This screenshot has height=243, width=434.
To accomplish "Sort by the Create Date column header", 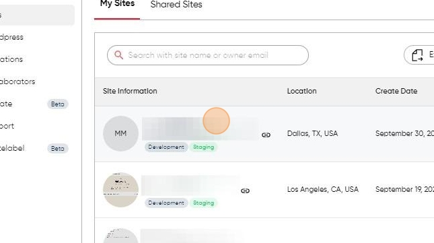I will pyautogui.click(x=396, y=91).
